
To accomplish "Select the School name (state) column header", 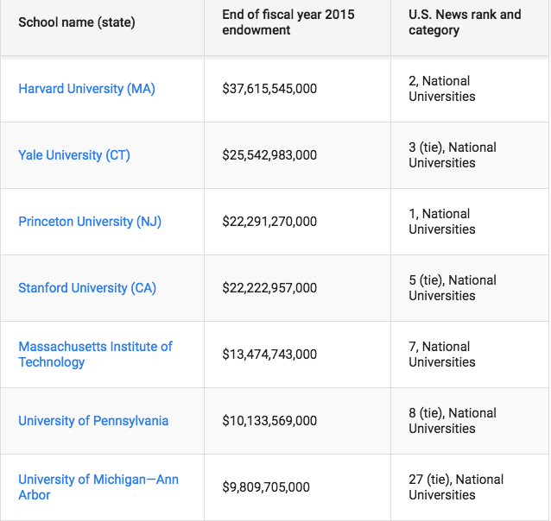I will [x=77, y=22].
